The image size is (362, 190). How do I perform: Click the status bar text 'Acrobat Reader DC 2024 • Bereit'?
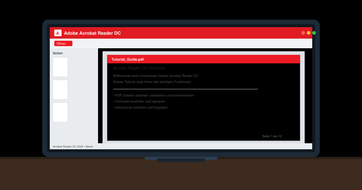coord(73,147)
